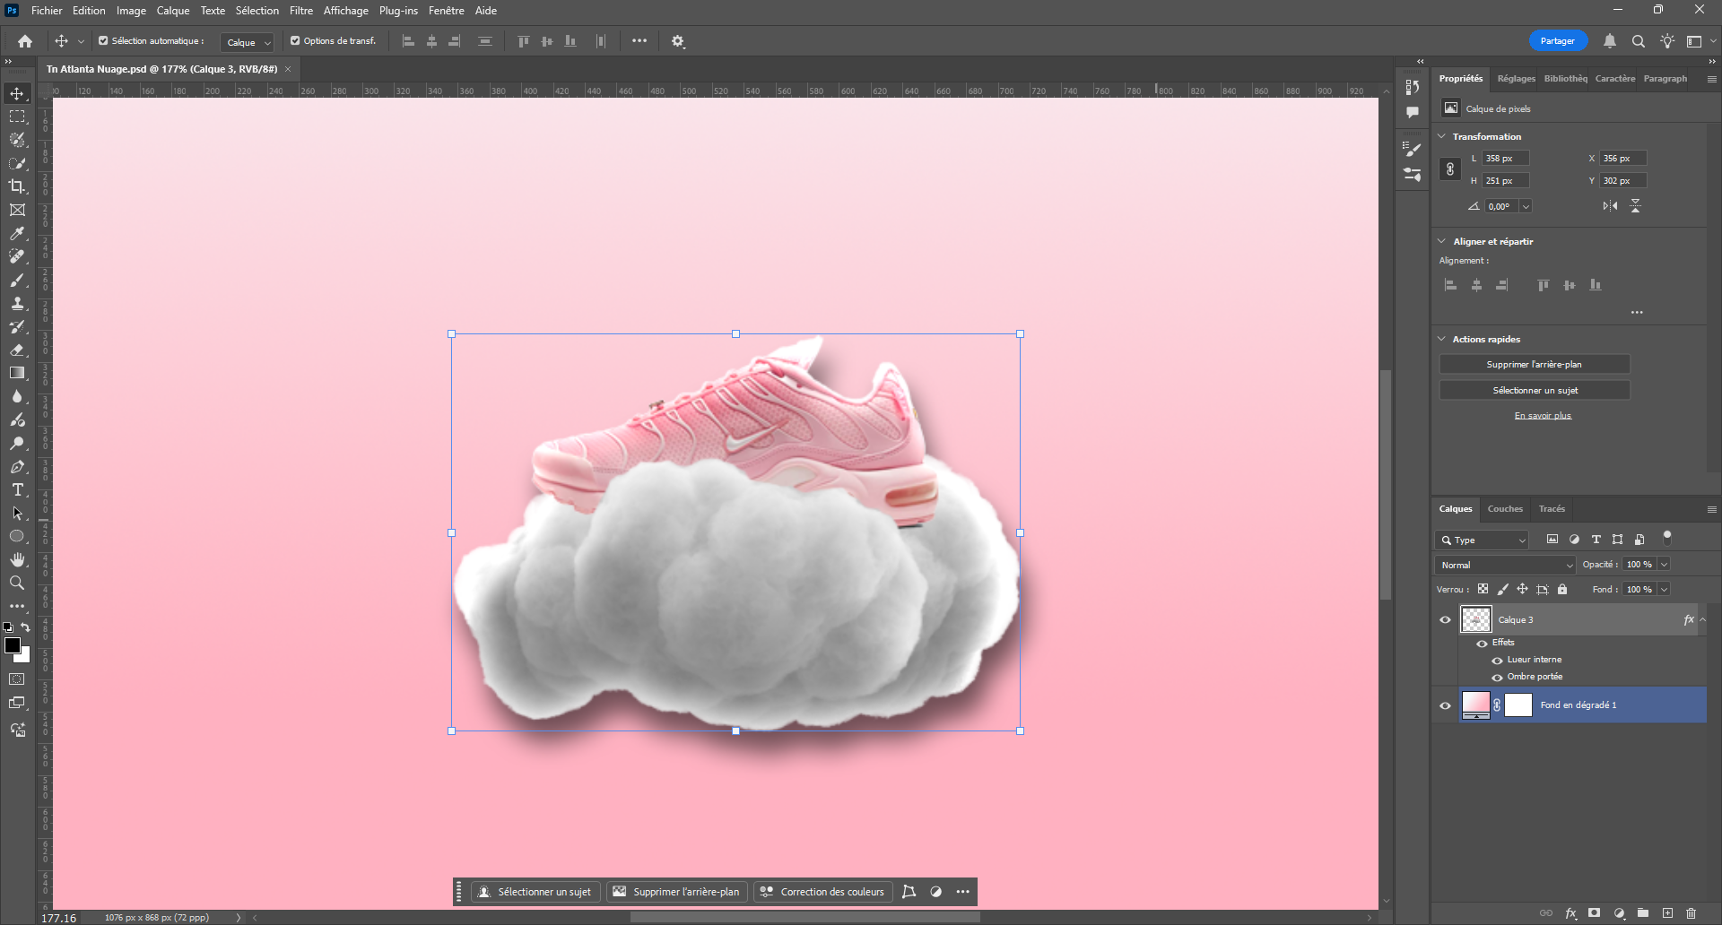The width and height of the screenshot is (1722, 925).
Task: Open the gear settings in options bar
Action: point(678,41)
